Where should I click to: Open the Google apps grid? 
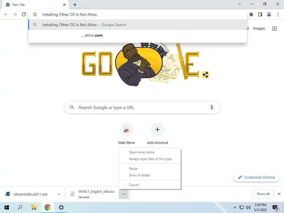click(275, 29)
